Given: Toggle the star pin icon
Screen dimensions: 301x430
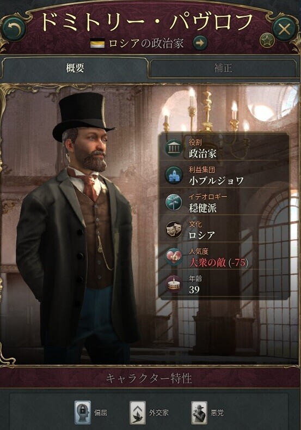Looking at the screenshot, I should click(267, 41).
